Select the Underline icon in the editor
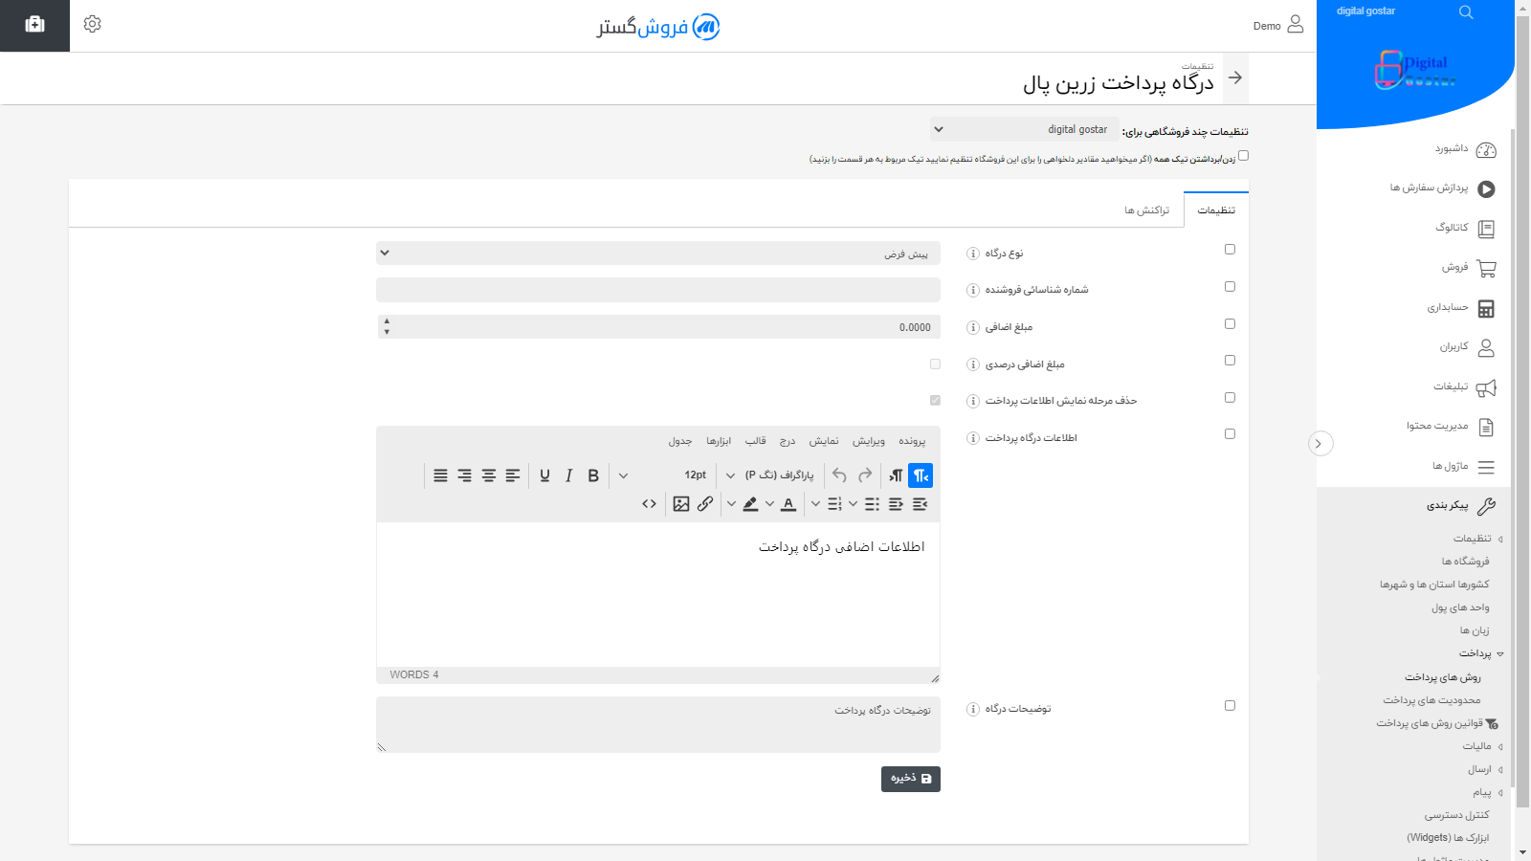 pyautogui.click(x=544, y=475)
